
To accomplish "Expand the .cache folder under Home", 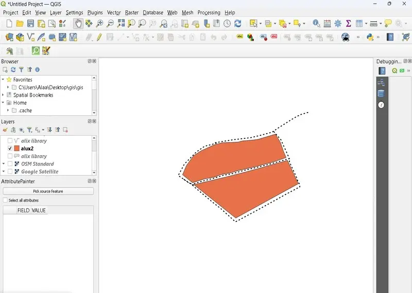I will tap(8, 111).
